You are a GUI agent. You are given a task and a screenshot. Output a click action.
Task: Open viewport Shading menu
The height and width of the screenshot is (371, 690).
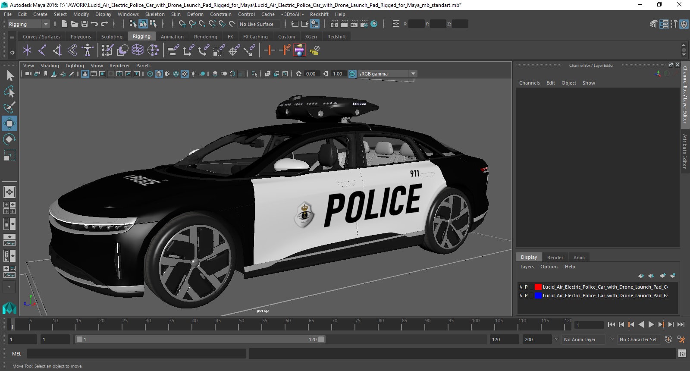pos(50,66)
